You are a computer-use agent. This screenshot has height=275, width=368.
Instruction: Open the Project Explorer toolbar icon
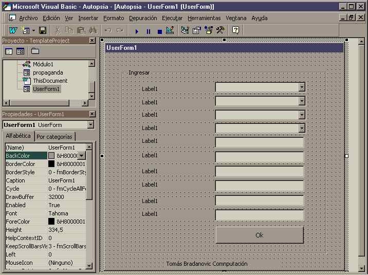pyautogui.click(x=185, y=31)
